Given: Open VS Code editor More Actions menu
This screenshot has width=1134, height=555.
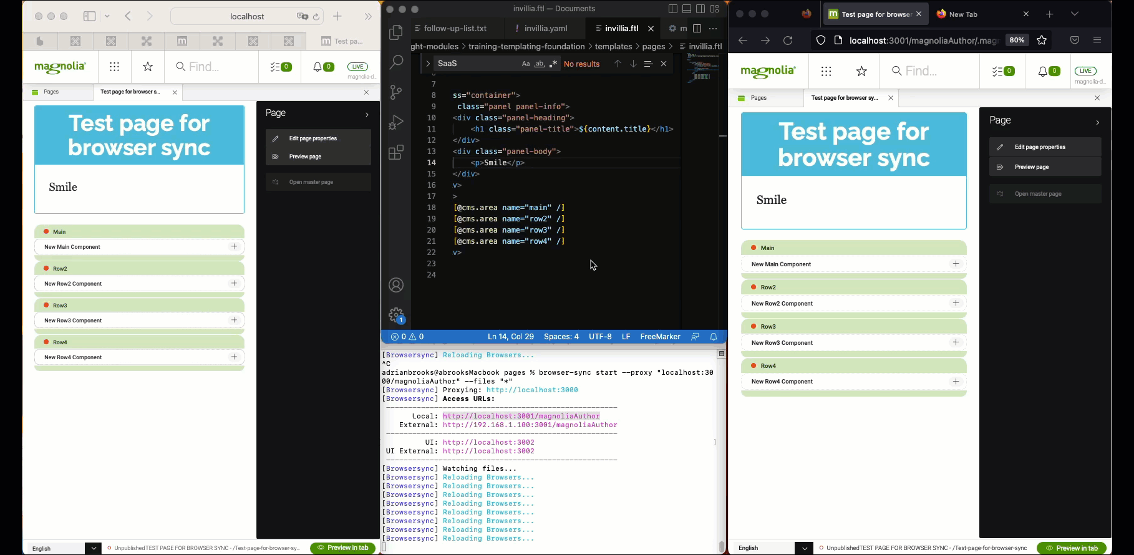Looking at the screenshot, I should [x=713, y=28].
